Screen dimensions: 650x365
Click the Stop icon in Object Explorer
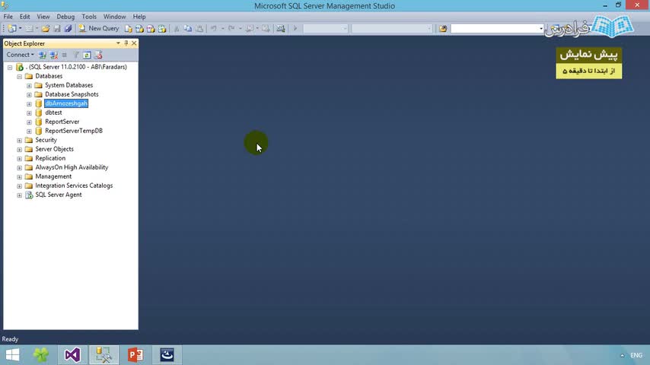[64, 55]
